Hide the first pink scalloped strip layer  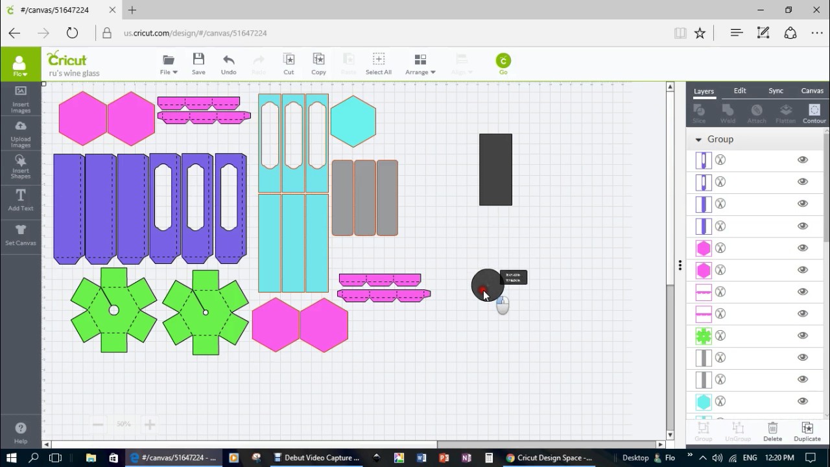tap(803, 291)
